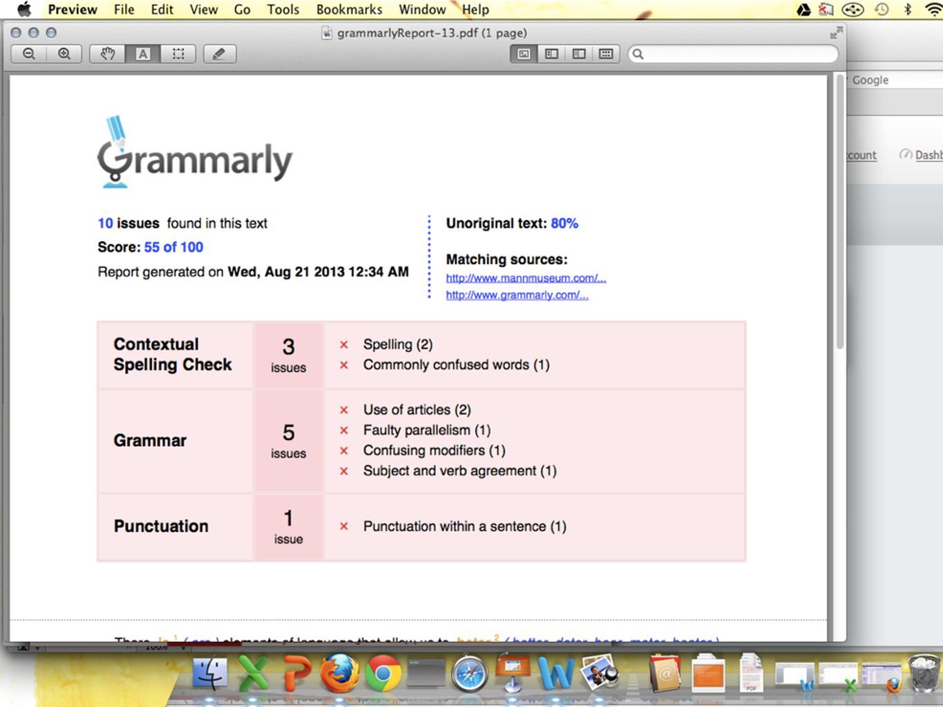Click the 'Spelling (2)' issue row
This screenshot has width=943, height=707.
coord(398,344)
